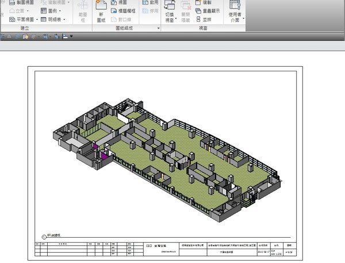Click the 對口線 (Matchline) tool

click(x=121, y=20)
